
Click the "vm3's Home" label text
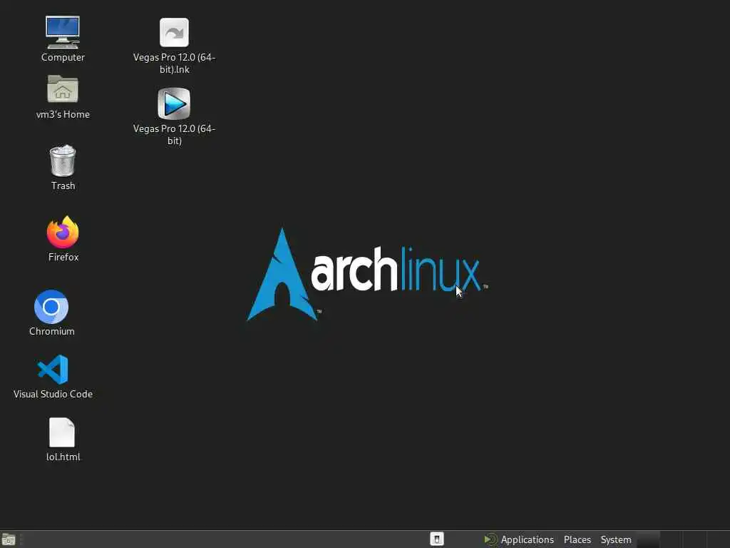(x=63, y=114)
